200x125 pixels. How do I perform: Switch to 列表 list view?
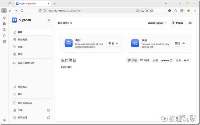click(132, 60)
